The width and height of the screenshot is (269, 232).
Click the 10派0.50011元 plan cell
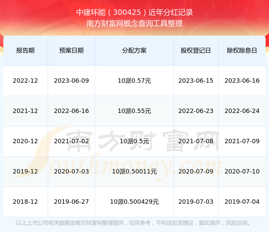click(x=134, y=171)
